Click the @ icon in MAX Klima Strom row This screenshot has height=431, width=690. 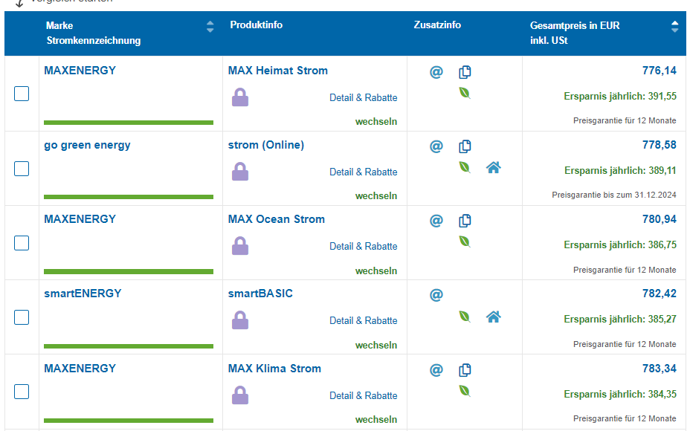tap(436, 370)
